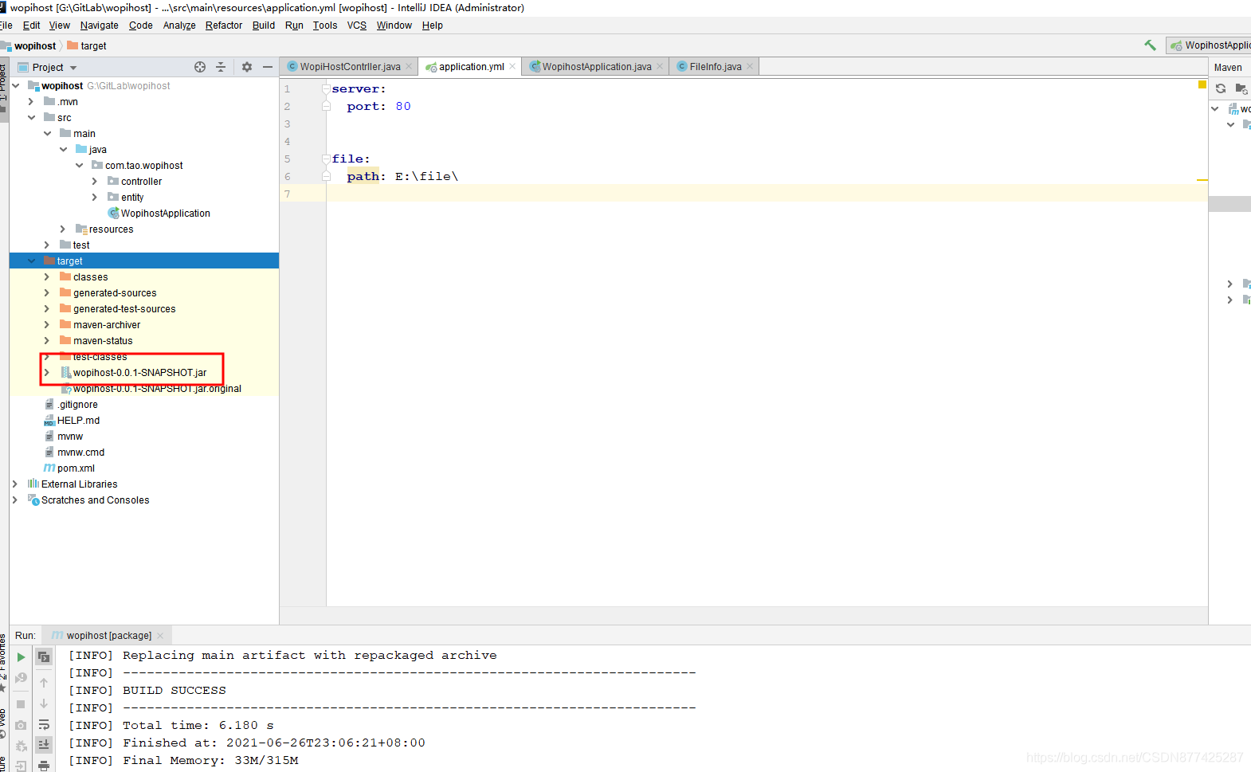Close the WopiHostContrller.java tab
Image resolution: width=1251 pixels, height=772 pixels.
coord(409,66)
